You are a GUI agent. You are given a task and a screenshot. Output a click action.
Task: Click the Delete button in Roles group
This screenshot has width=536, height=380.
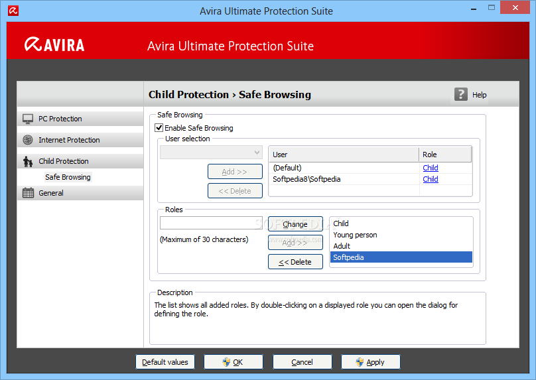(295, 262)
